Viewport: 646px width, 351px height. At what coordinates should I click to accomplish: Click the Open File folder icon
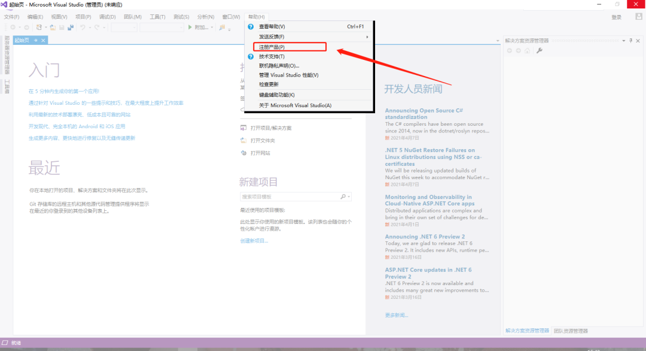(x=52, y=27)
